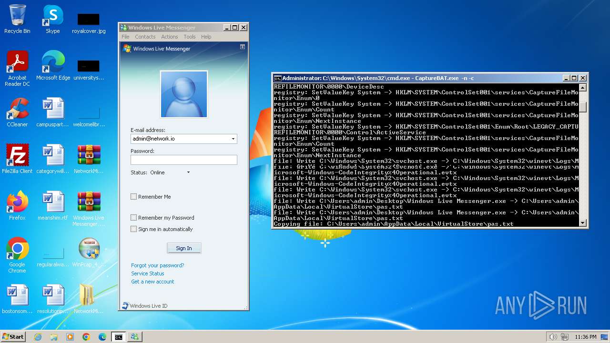Click the network tray icon
This screenshot has height=343, width=610.
(565, 337)
